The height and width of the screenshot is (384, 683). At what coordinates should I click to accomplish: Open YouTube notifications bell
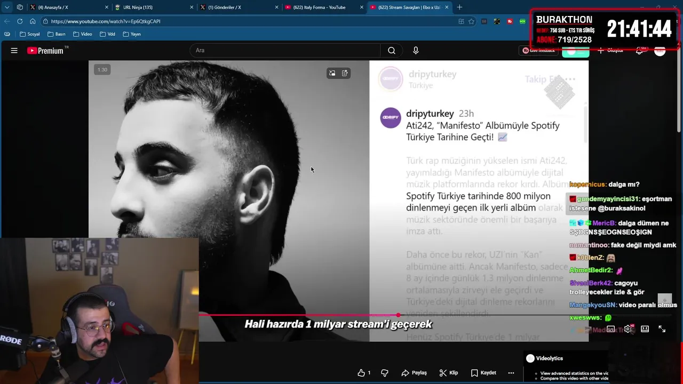point(640,51)
